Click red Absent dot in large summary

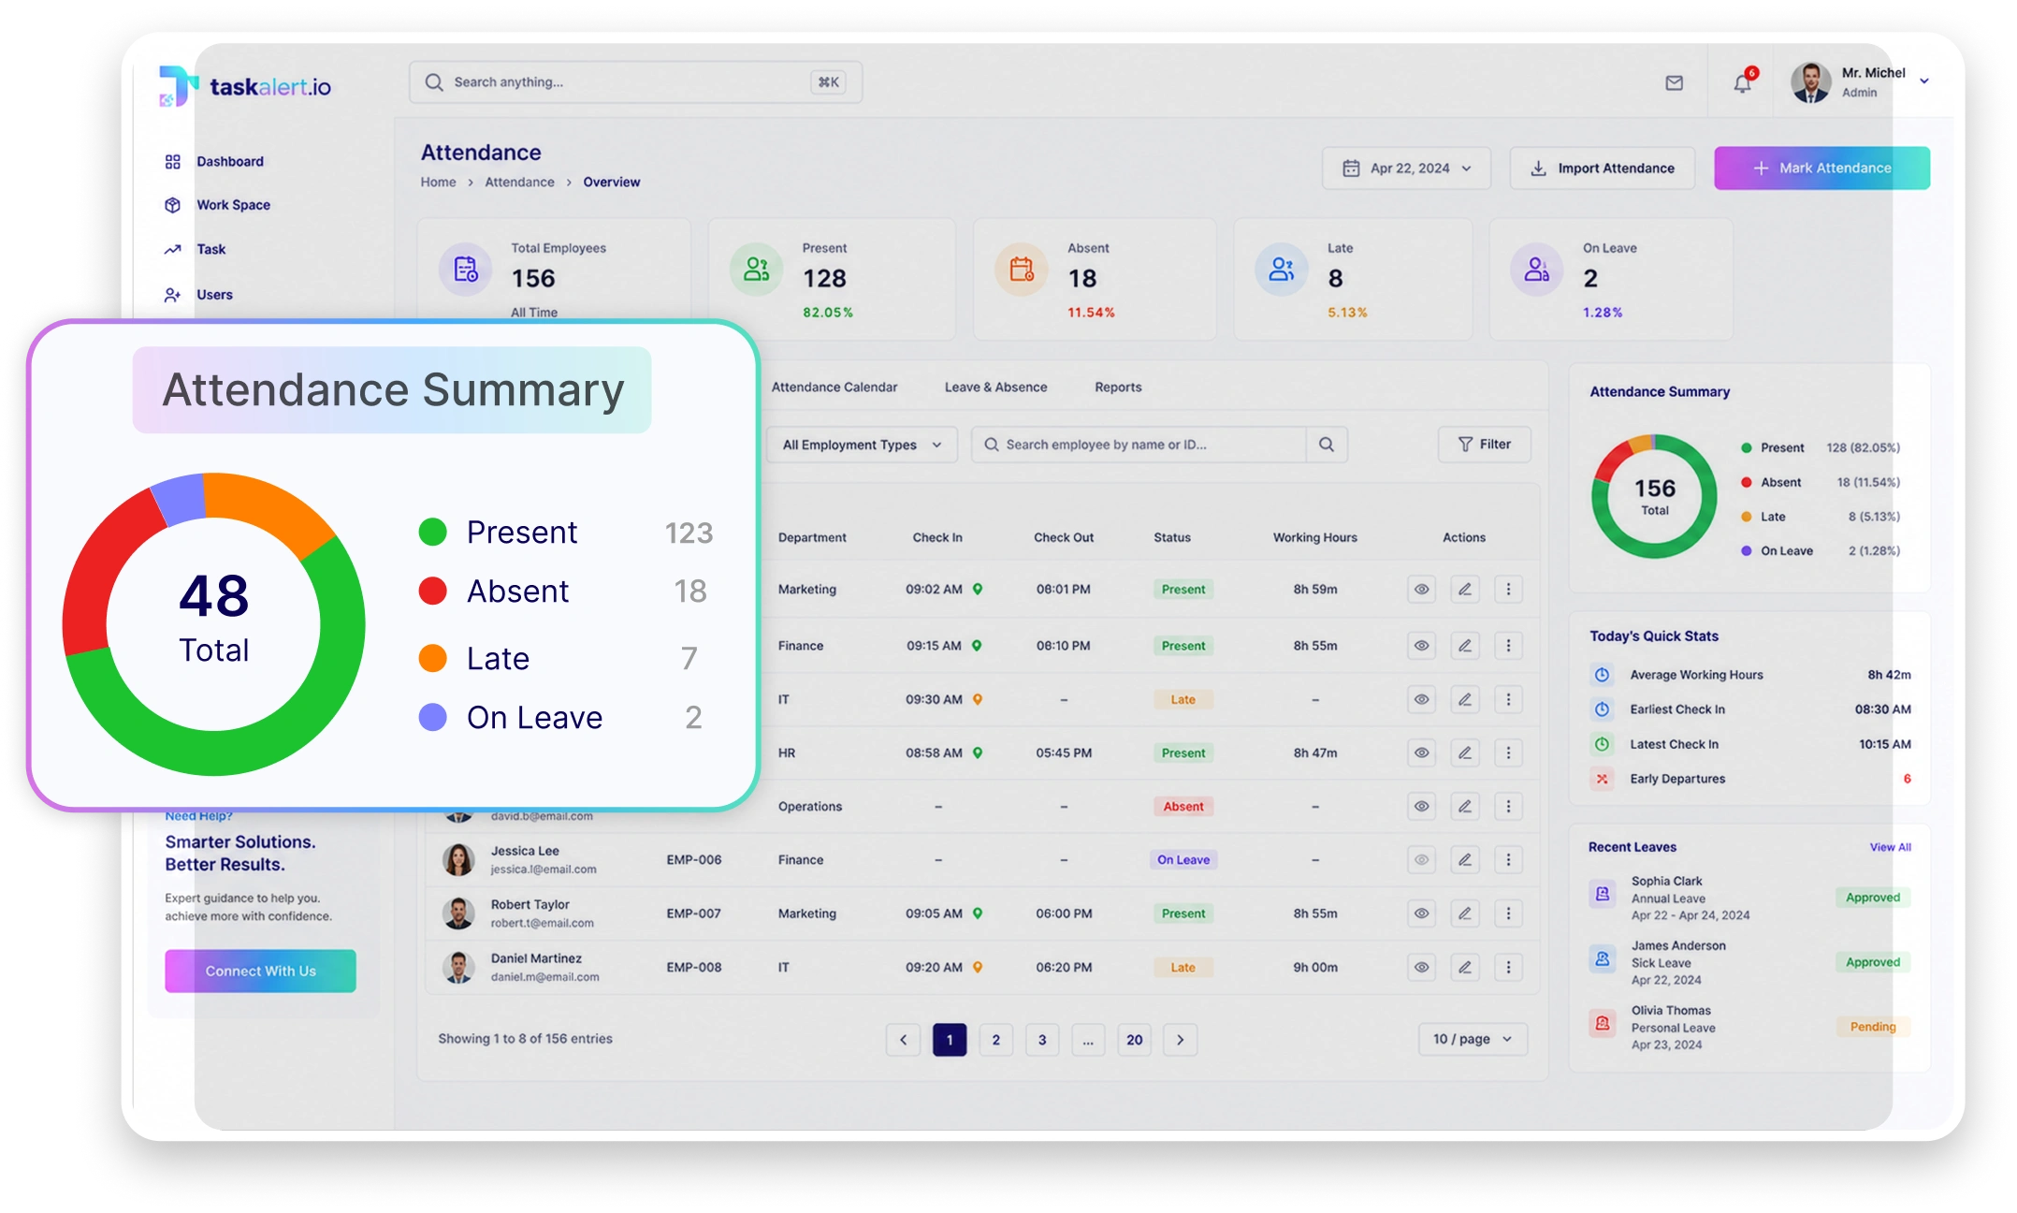tap(432, 591)
